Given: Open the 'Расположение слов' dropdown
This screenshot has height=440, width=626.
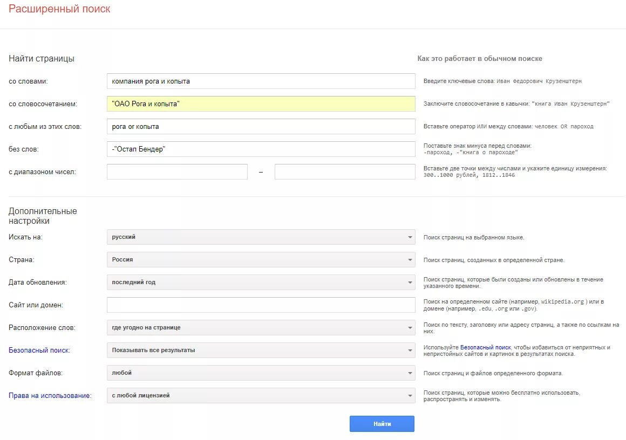Looking at the screenshot, I should 261,327.
